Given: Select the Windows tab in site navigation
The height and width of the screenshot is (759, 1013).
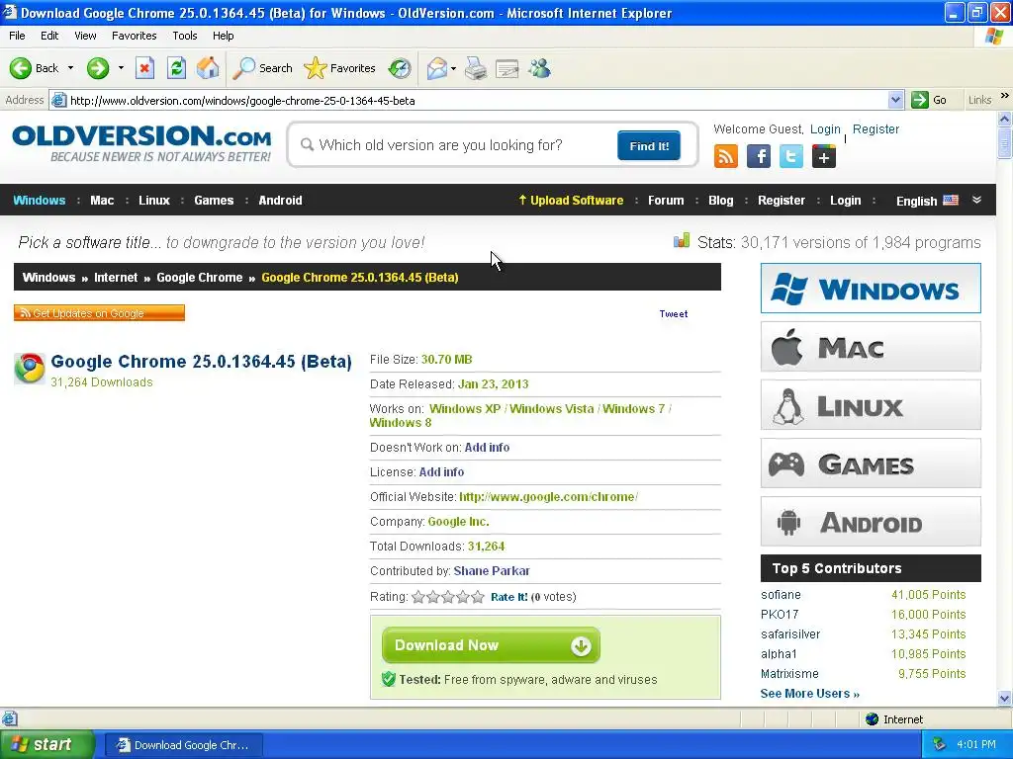Looking at the screenshot, I should pos(40,200).
